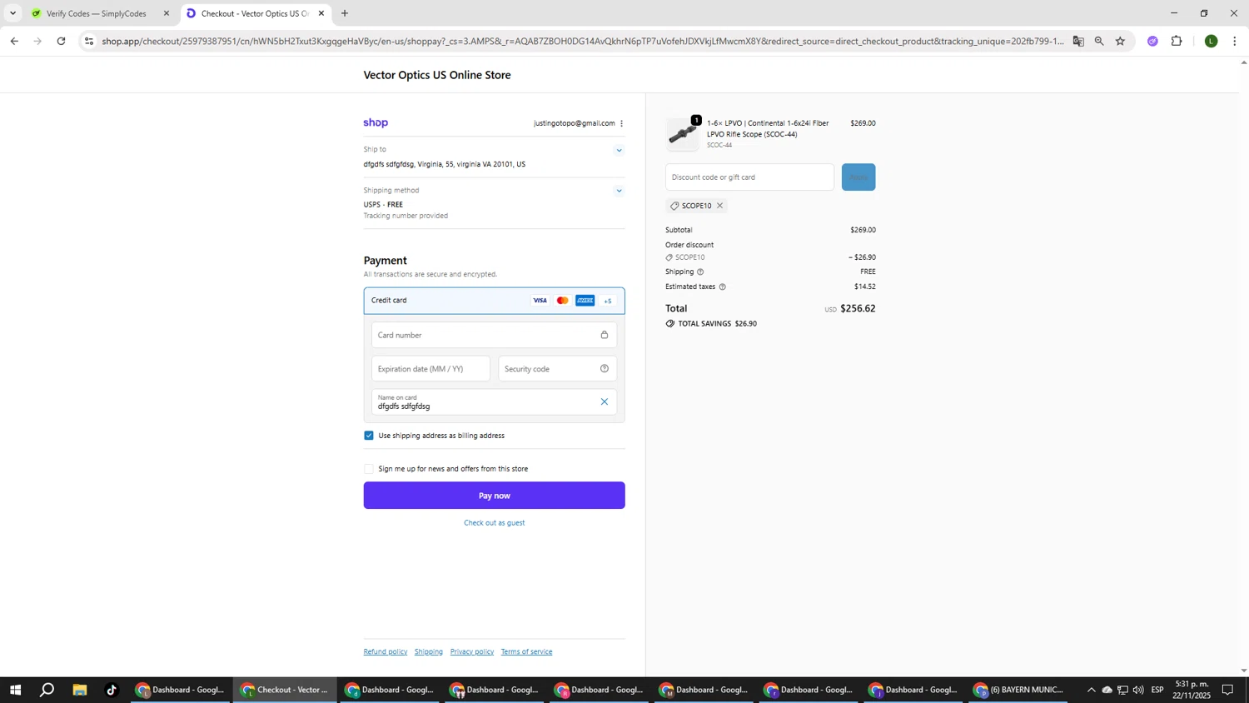Click the American Express icon
The height and width of the screenshot is (703, 1249).
tap(585, 301)
